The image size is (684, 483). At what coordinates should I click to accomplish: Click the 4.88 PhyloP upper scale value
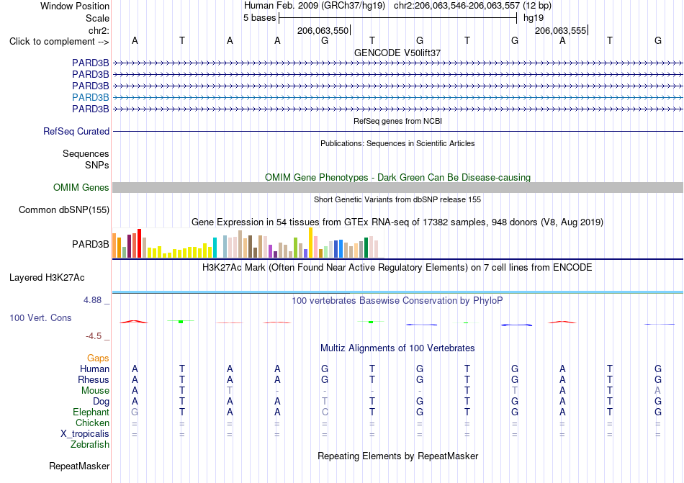(92, 300)
